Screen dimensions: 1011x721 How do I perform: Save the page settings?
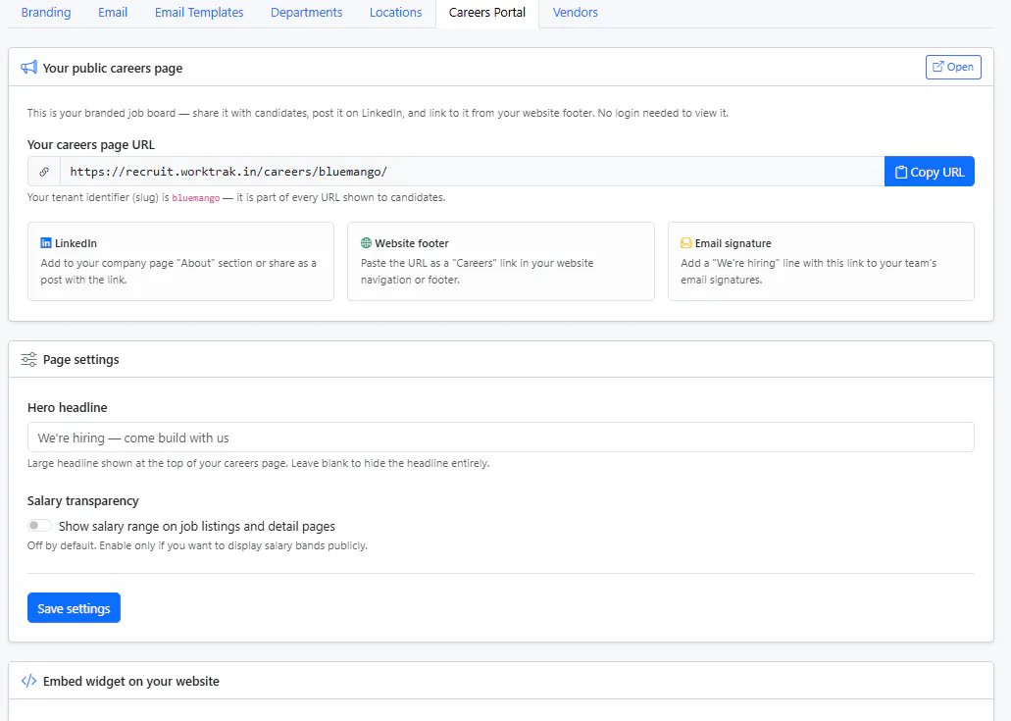[75, 608]
